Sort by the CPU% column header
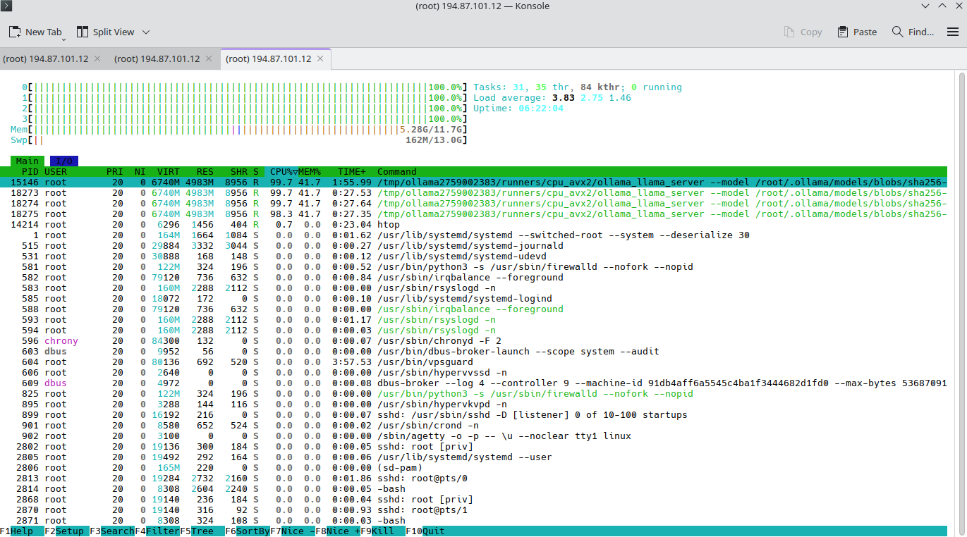Image resolution: width=967 pixels, height=537 pixels. [281, 172]
